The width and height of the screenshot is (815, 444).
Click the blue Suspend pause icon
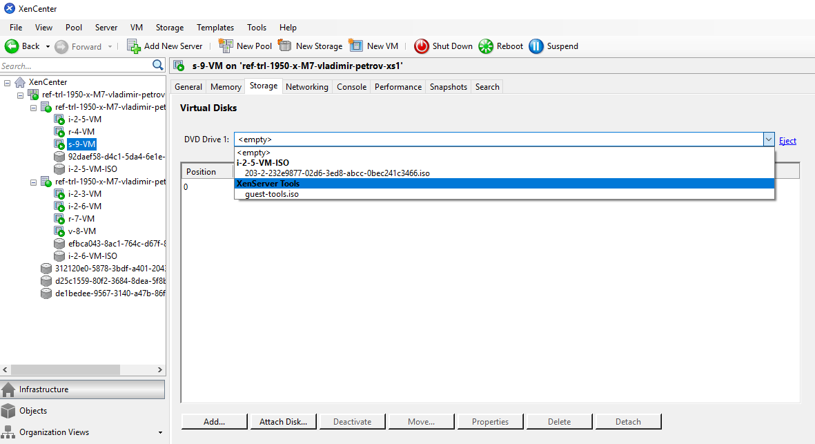[x=536, y=46]
